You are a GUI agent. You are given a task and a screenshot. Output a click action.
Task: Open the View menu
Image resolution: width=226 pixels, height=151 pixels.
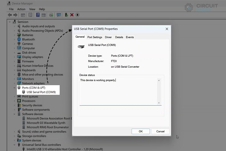(x=32, y=9)
